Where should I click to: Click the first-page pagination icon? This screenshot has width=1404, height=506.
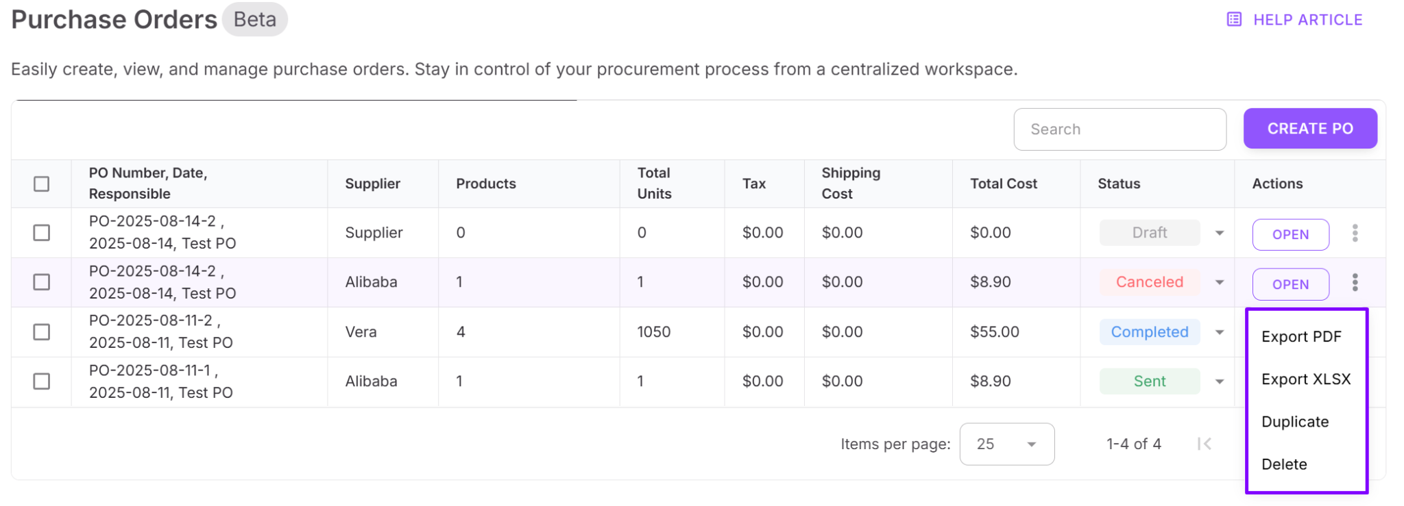pyautogui.click(x=1205, y=444)
